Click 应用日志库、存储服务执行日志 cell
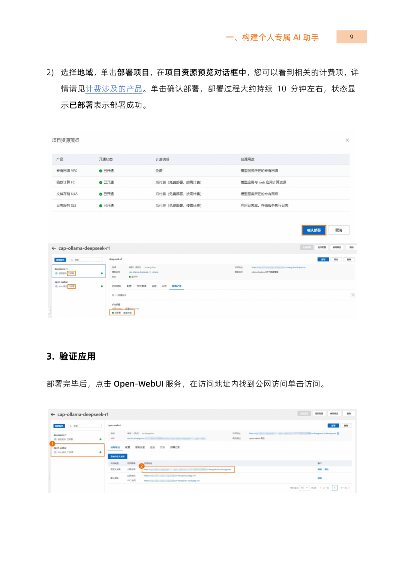Screen dimensions: 405x573 pyautogui.click(x=264, y=205)
